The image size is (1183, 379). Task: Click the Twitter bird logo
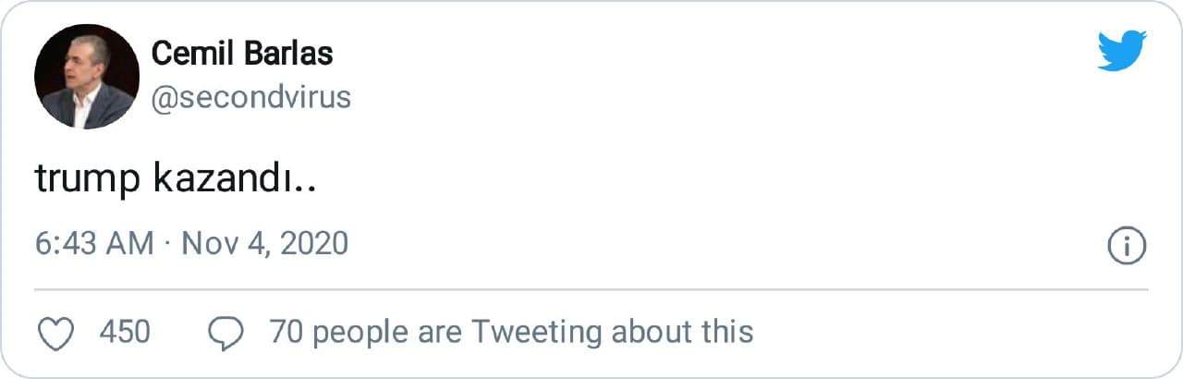click(1122, 51)
